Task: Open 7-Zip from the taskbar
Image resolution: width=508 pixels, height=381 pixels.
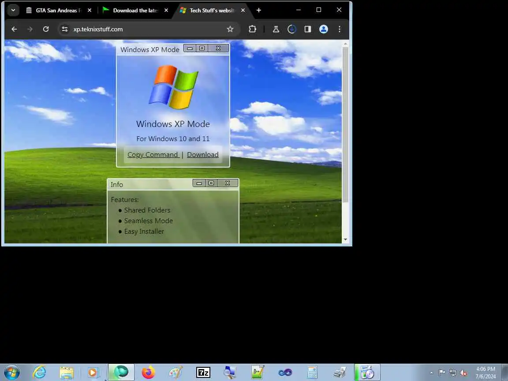Action: [203, 373]
